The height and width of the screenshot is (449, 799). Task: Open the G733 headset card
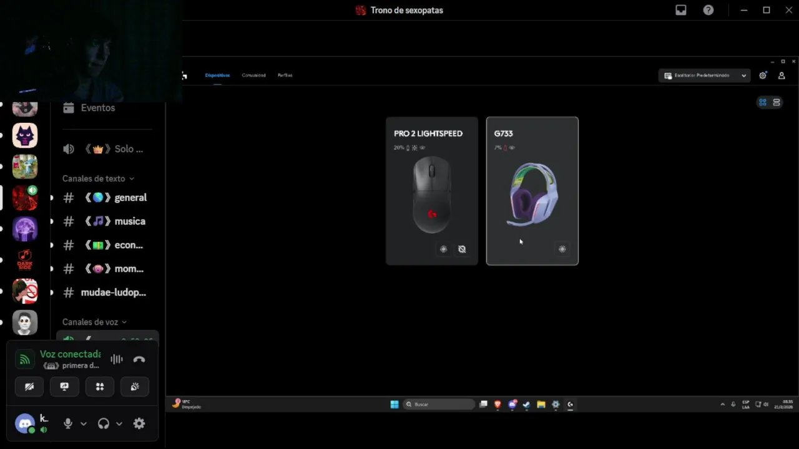[x=532, y=191]
